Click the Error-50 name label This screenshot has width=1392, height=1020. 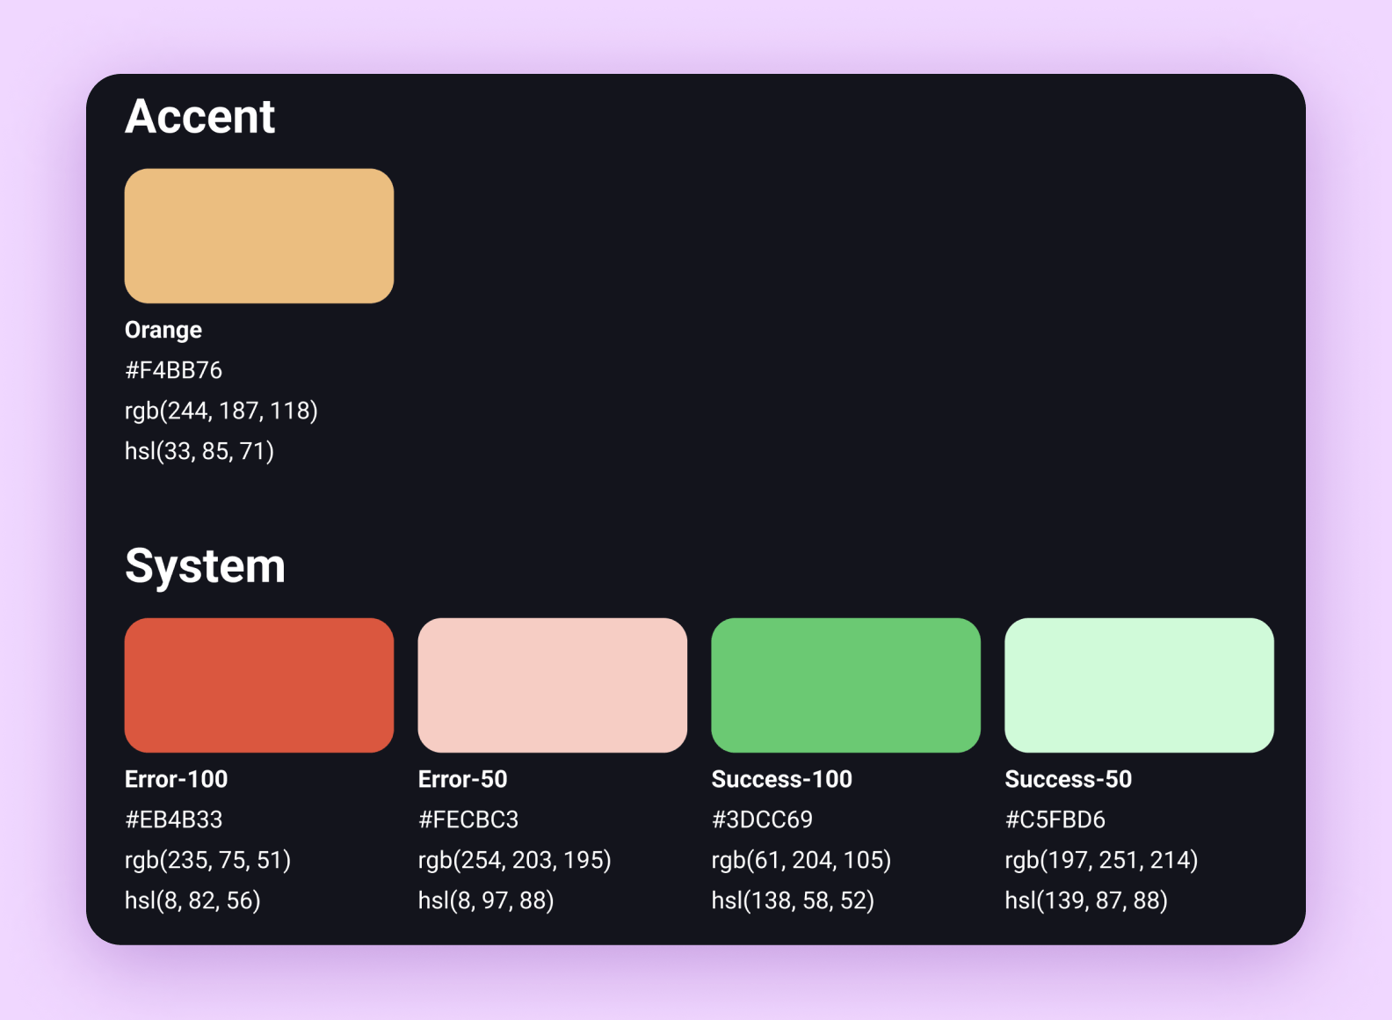pyautogui.click(x=462, y=779)
